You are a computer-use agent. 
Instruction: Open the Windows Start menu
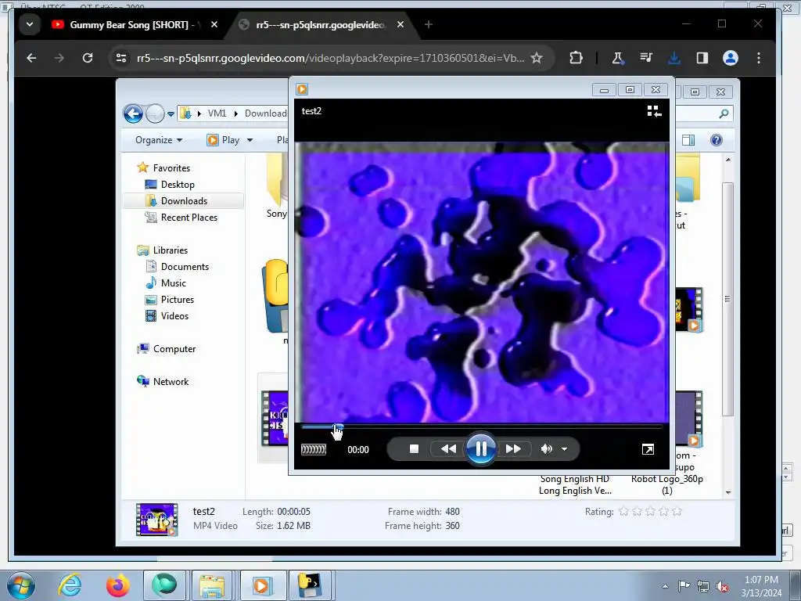click(21, 585)
